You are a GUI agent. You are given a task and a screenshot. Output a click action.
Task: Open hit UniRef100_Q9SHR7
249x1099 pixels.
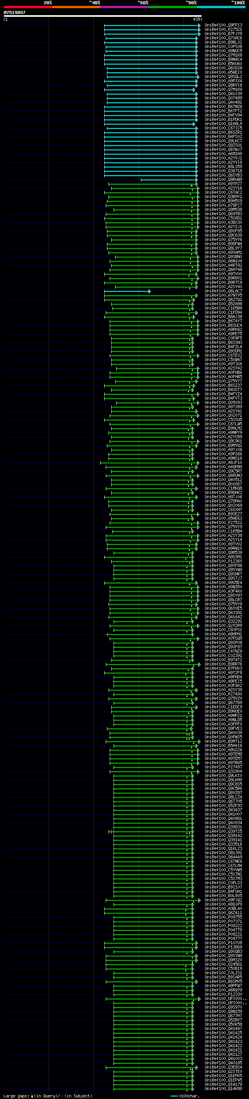coord(223,574)
